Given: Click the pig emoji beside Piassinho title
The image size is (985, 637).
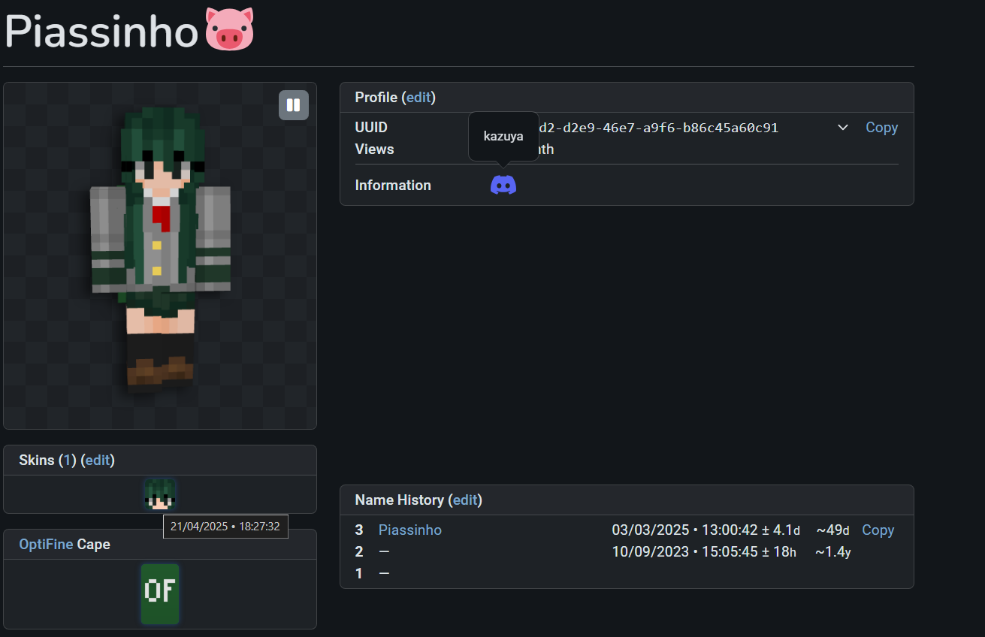Looking at the screenshot, I should tap(229, 29).
